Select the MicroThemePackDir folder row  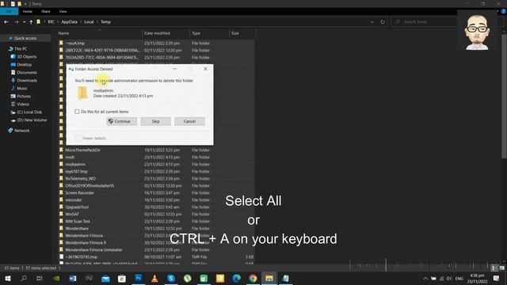pos(156,150)
